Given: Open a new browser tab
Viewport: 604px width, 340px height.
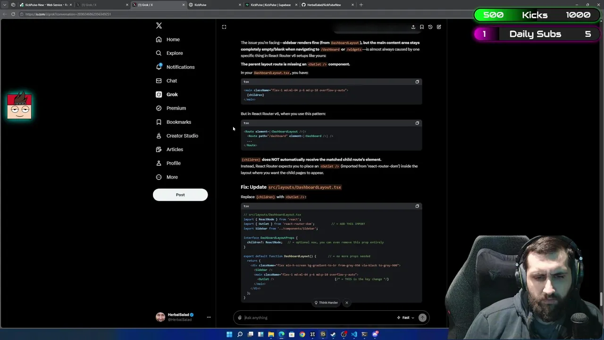Looking at the screenshot, I should point(361,5).
